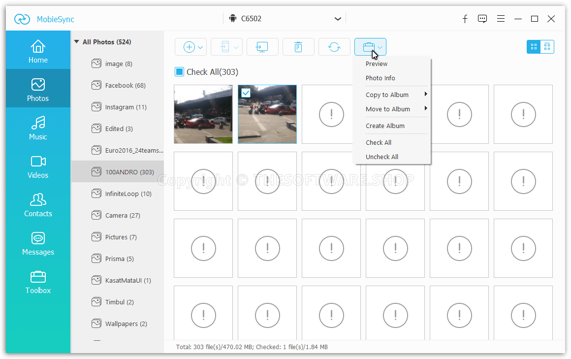
Task: Open the Home section in sidebar
Action: pyautogui.click(x=38, y=50)
